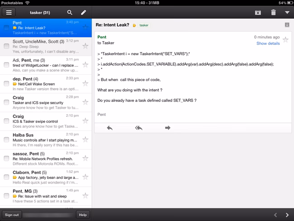Open the hamburger menu
Viewport: 294px width, 221px height.
[x=9, y=12]
